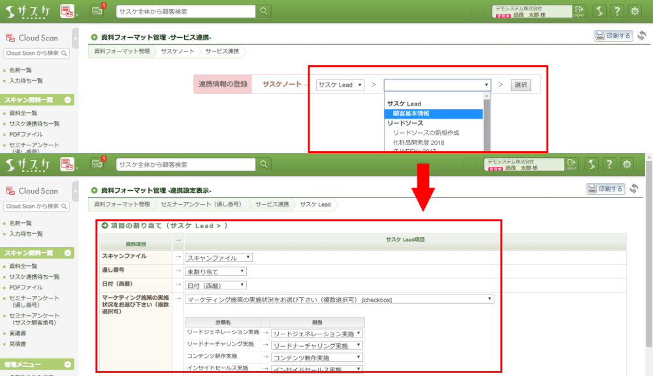653x376 pixels.
Task: Click refresh arrows icon beside サービス連携 印刷する button
Action: (642, 36)
